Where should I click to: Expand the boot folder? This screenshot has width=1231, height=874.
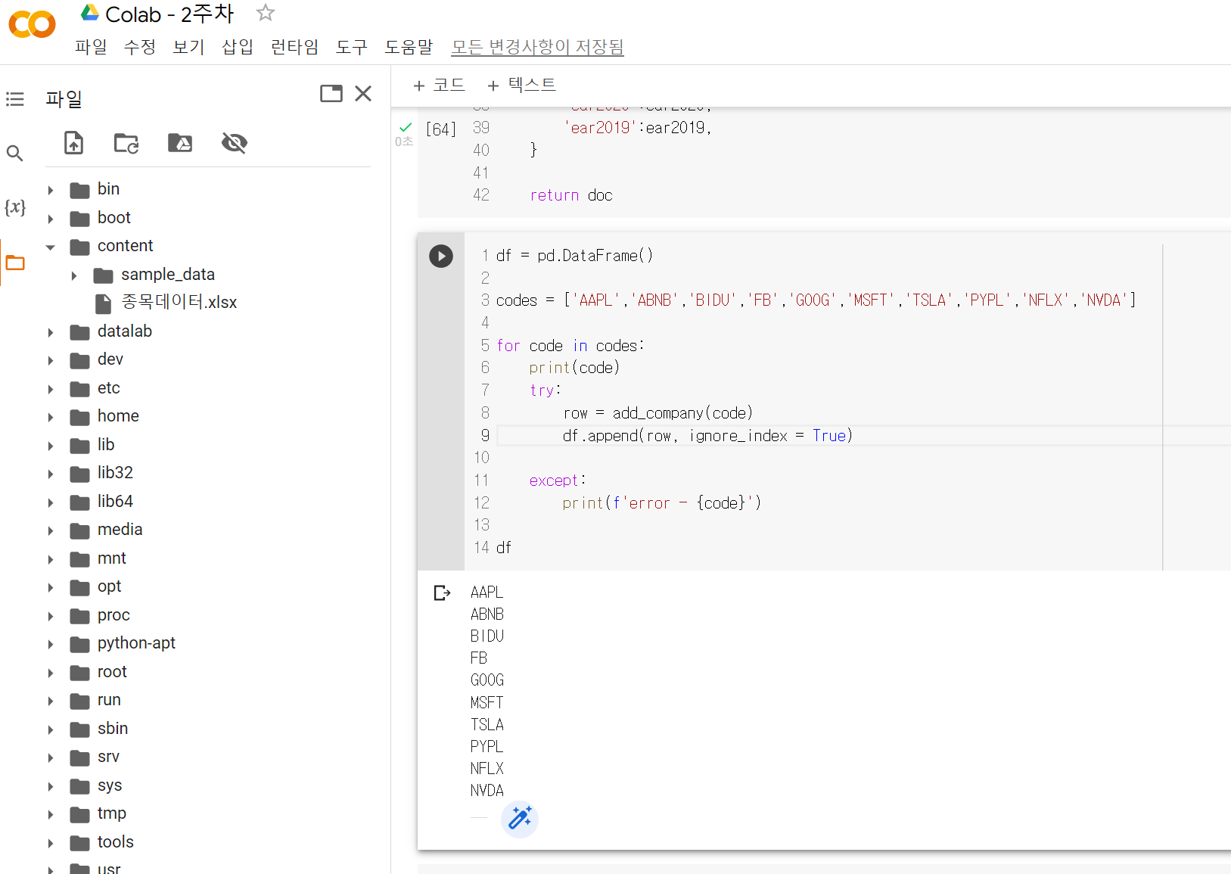coord(51,219)
